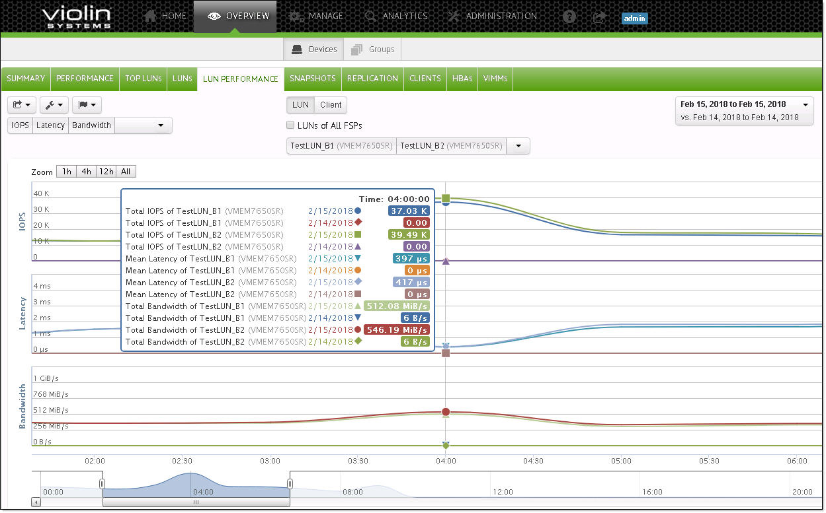Switch to the Groups view

point(372,49)
